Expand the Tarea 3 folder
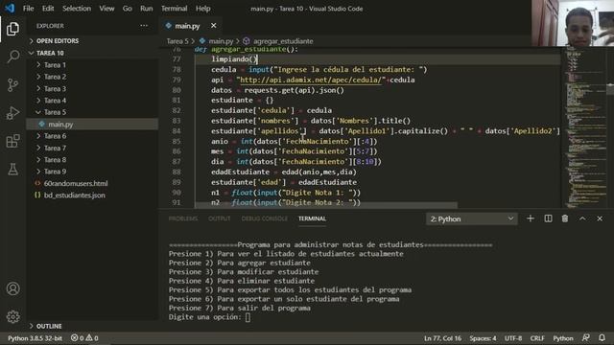Viewport: 614px width, 345px height. pyautogui.click(x=55, y=89)
